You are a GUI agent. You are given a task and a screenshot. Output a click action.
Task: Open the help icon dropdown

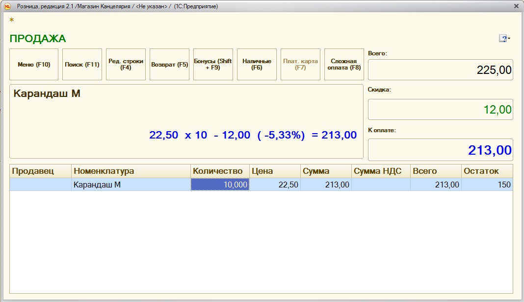pos(504,39)
